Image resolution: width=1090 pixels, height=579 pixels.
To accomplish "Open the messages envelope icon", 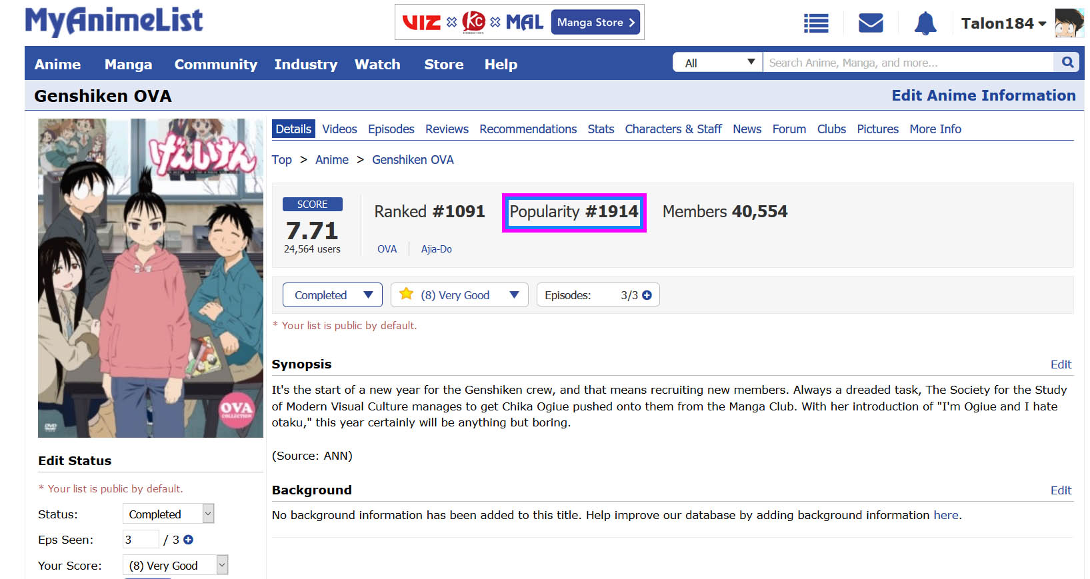I will (x=871, y=23).
